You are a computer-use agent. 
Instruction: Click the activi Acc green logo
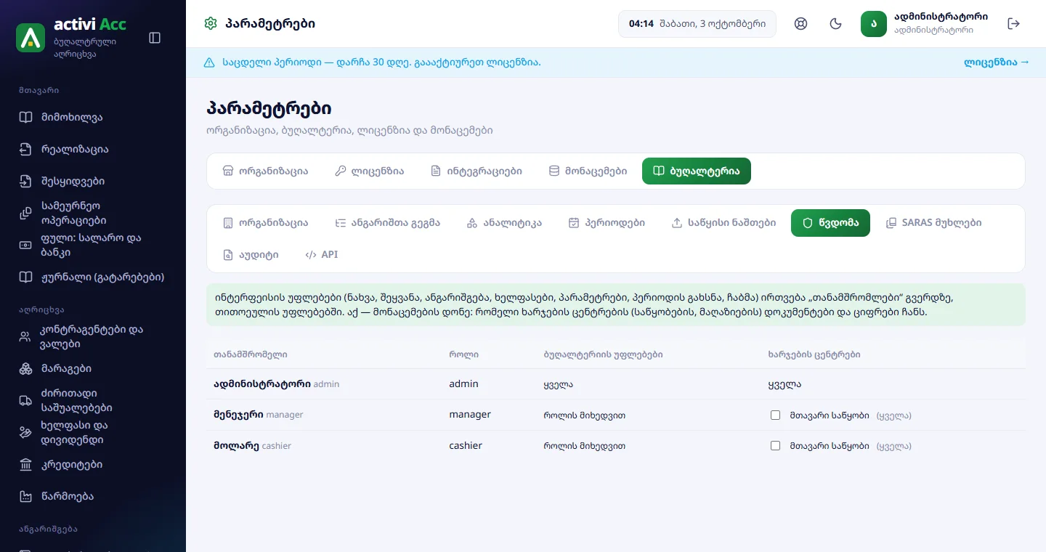[31, 38]
